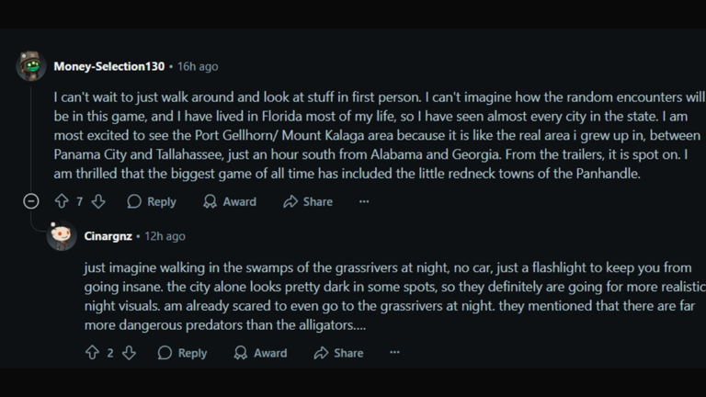Click the vote count 7 on first comment
706x397 pixels.
coord(80,201)
